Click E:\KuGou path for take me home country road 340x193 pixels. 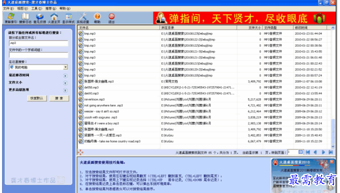pyautogui.click(x=167, y=141)
